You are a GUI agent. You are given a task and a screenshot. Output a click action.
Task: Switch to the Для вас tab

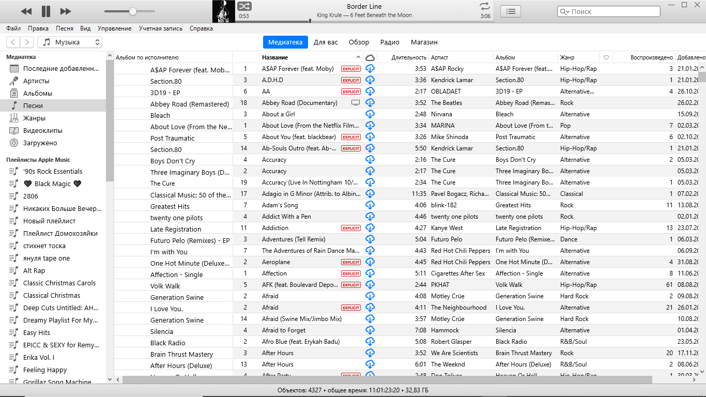(326, 42)
